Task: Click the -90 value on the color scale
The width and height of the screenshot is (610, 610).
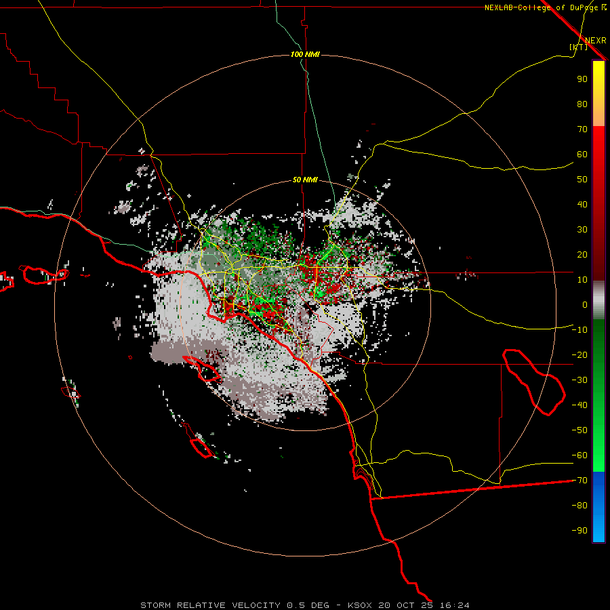Action: (579, 531)
